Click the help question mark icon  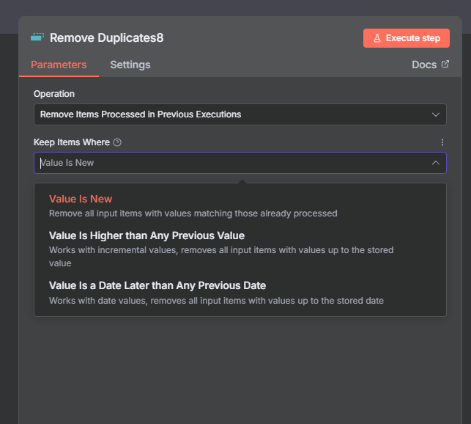[118, 142]
